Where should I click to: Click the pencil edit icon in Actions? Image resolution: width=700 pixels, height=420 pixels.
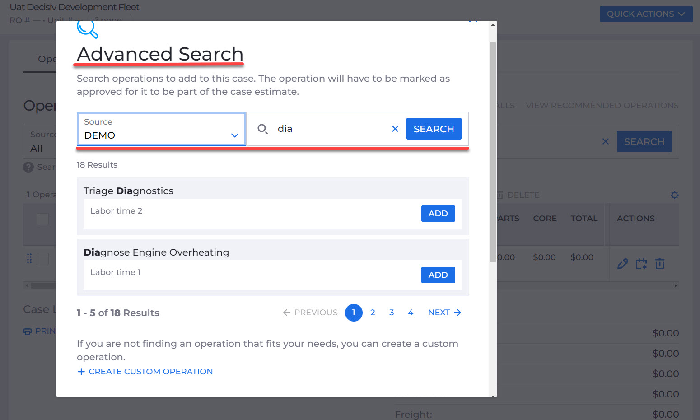pyautogui.click(x=623, y=264)
